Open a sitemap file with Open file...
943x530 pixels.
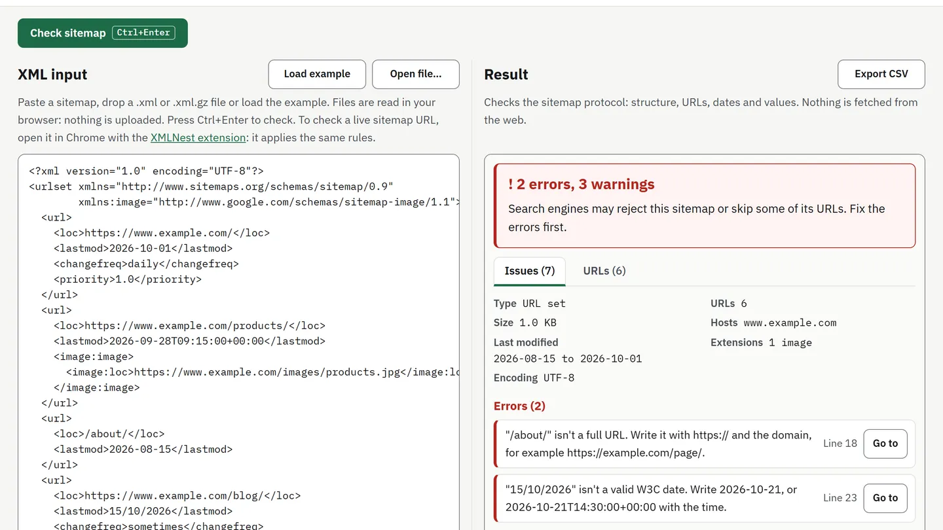pyautogui.click(x=416, y=74)
